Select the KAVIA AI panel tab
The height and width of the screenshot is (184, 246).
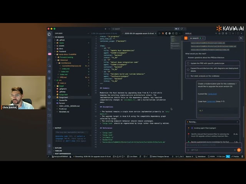point(188,33)
